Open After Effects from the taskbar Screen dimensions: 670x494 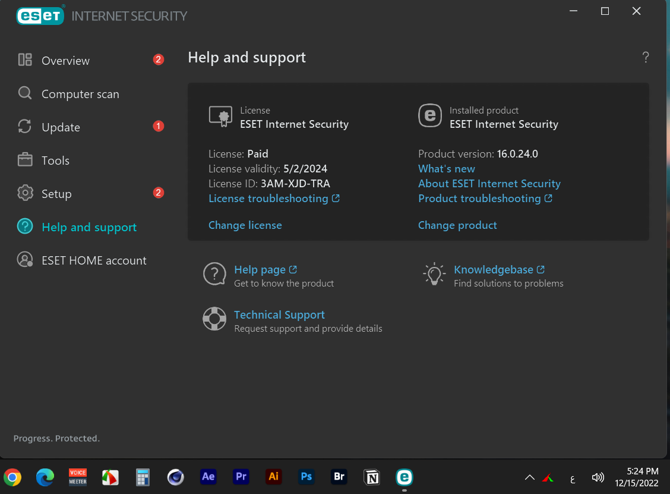point(208,477)
